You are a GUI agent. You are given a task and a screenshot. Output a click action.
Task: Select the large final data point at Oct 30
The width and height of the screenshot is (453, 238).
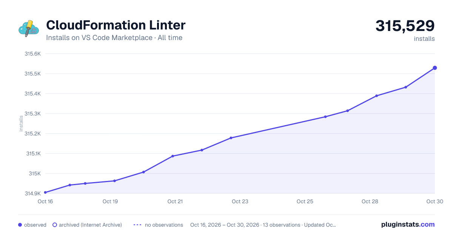[x=435, y=68]
